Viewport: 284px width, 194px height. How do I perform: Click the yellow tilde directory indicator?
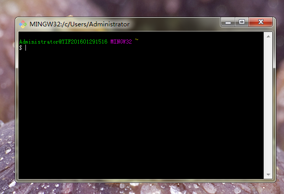click(x=137, y=40)
